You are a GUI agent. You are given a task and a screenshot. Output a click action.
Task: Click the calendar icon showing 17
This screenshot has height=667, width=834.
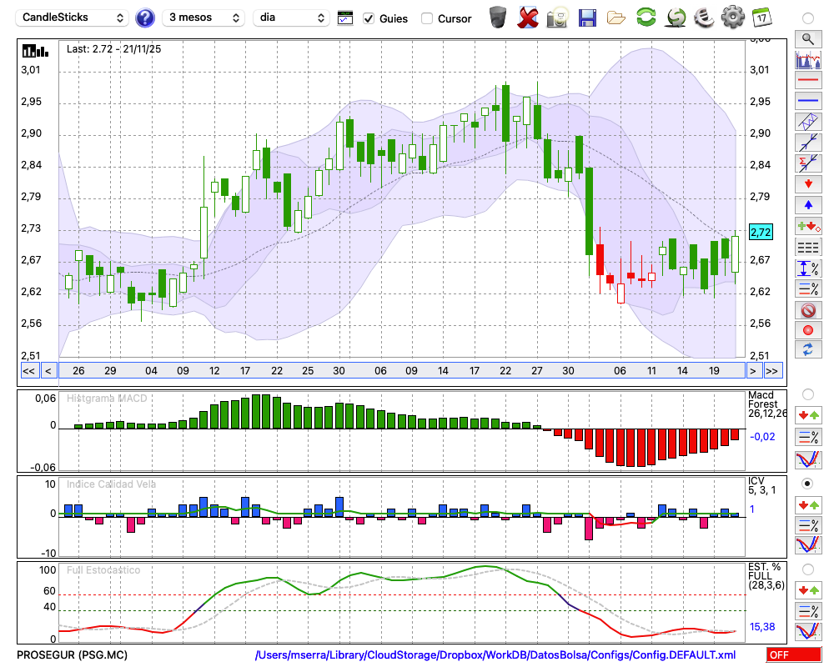point(761,18)
